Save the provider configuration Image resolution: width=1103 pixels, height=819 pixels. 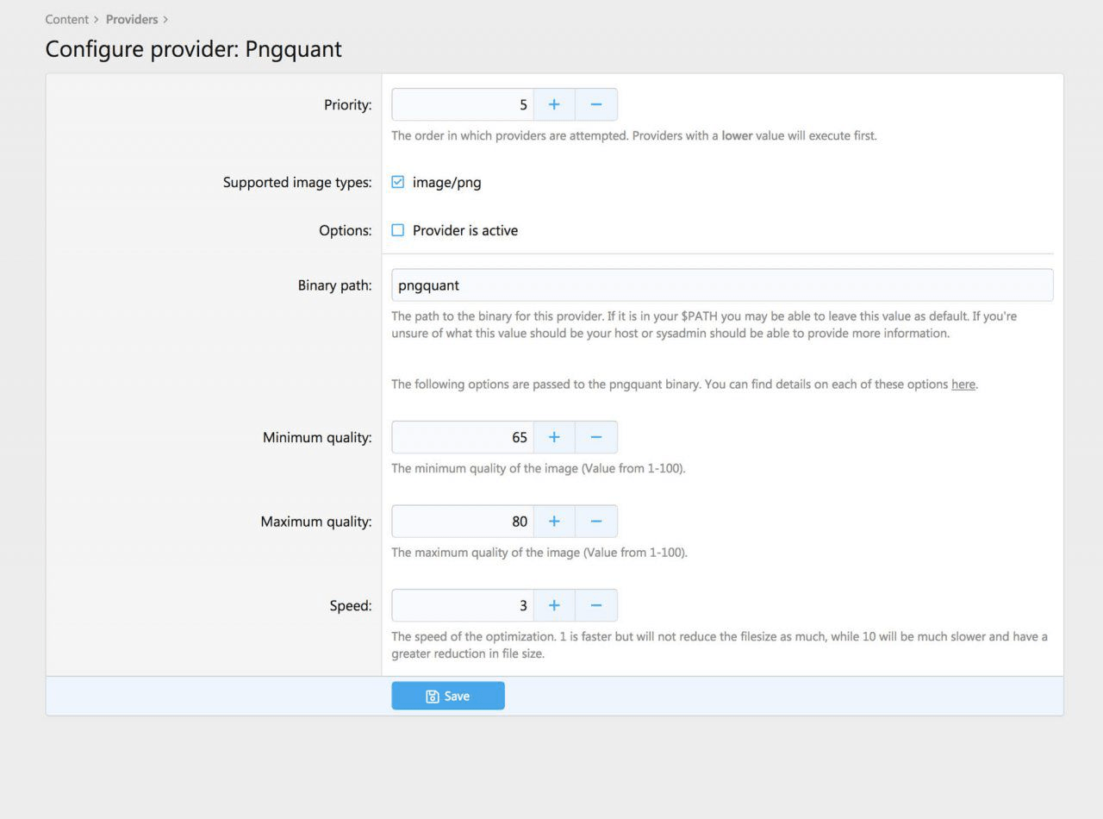(x=448, y=696)
